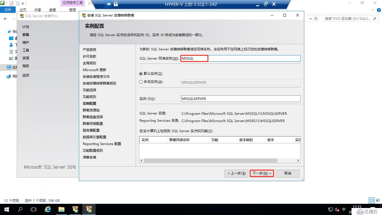This screenshot has width=382, height=215.
Task: Open the 文件 tab in Explorer
Action: pos(8,10)
